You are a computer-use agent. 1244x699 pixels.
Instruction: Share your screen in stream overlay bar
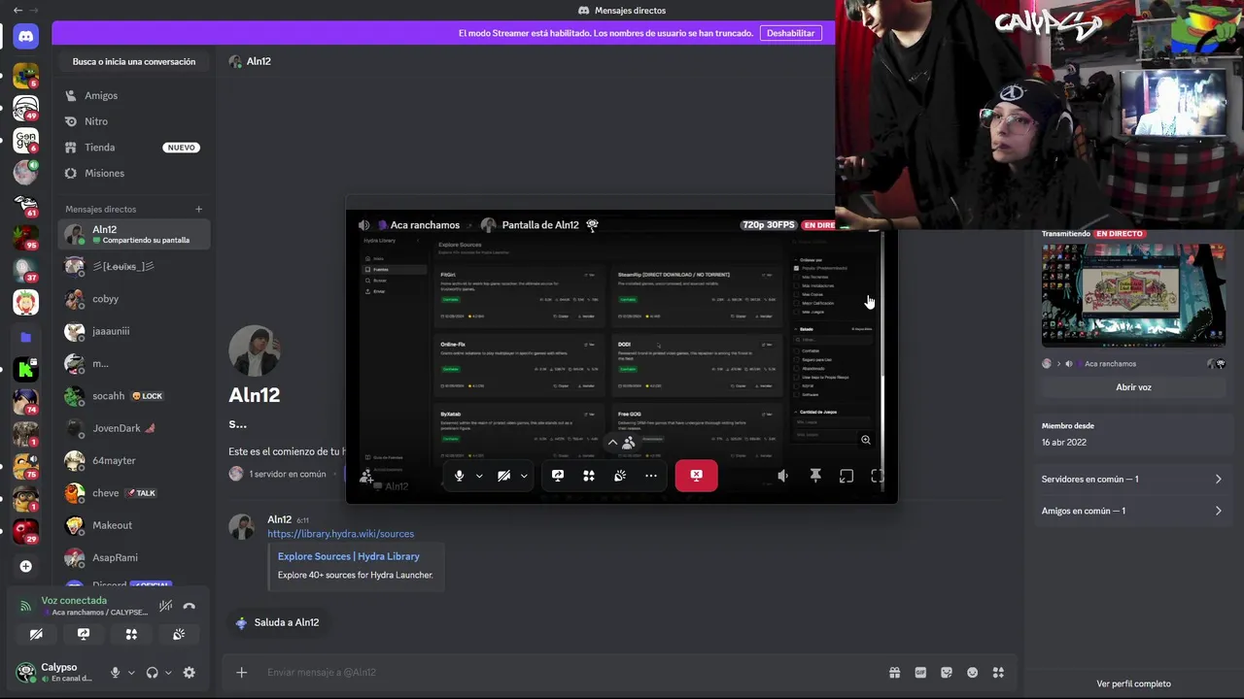[558, 476]
